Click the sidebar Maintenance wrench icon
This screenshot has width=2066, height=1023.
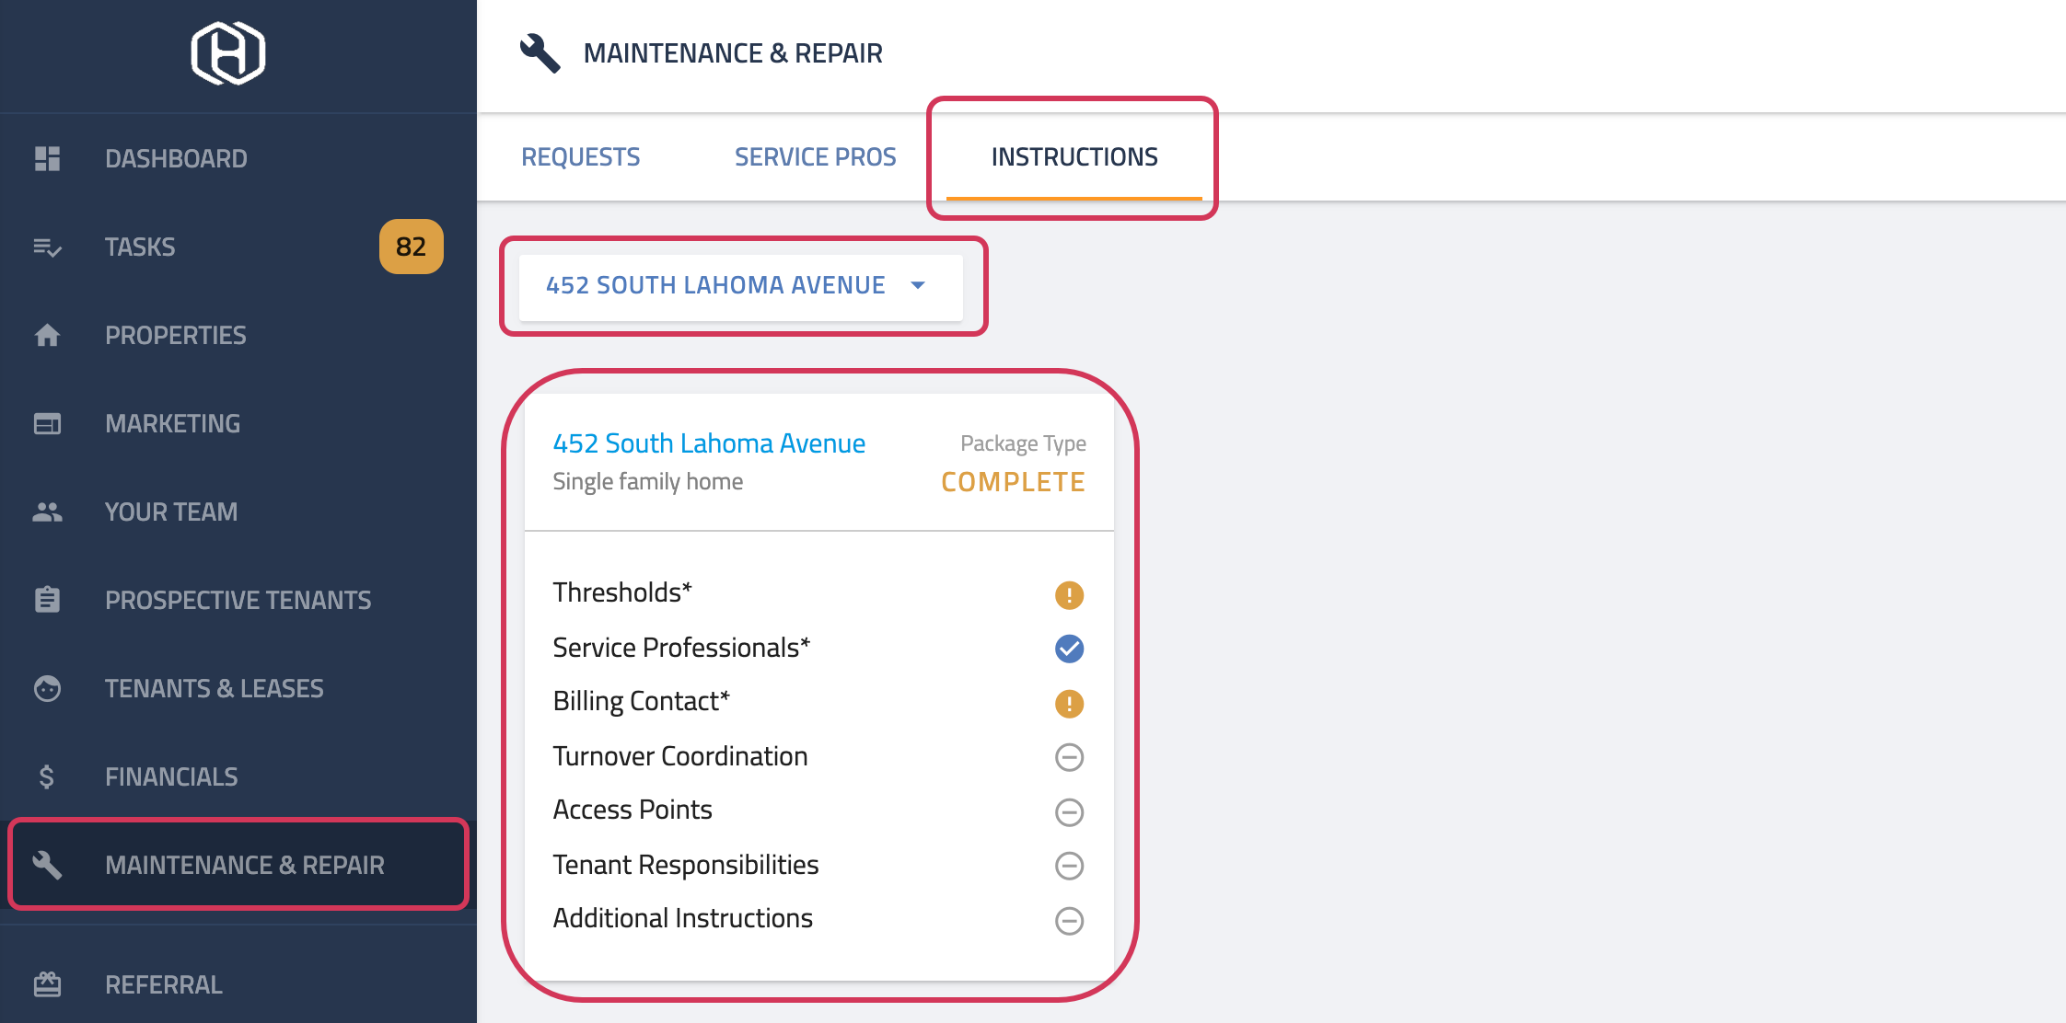(x=47, y=865)
